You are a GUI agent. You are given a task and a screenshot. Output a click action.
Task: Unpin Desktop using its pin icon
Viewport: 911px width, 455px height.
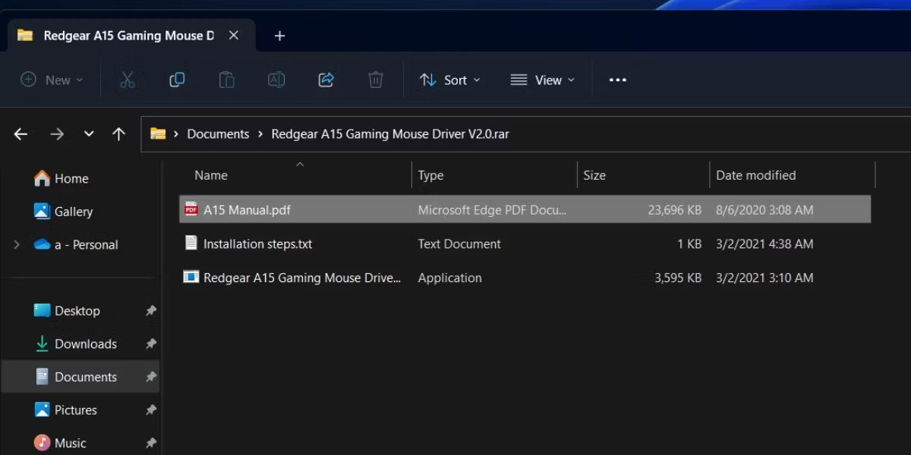tap(150, 311)
